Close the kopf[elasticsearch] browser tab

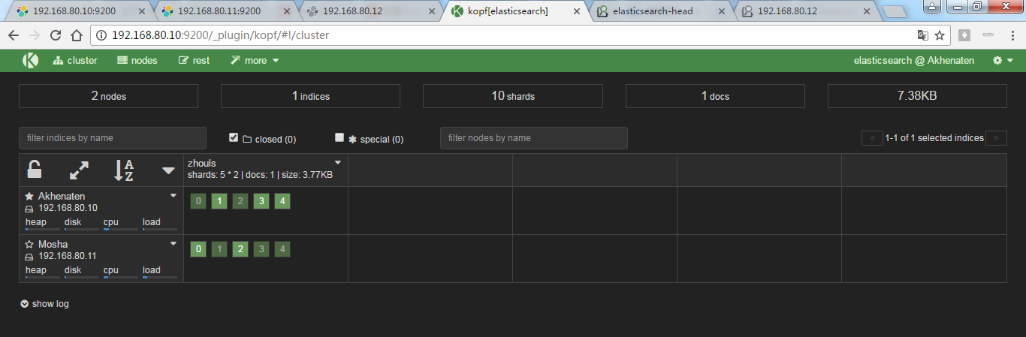click(576, 11)
